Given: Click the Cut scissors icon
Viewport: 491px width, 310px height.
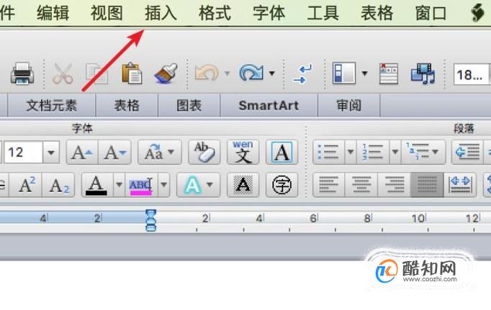Looking at the screenshot, I should [x=63, y=74].
